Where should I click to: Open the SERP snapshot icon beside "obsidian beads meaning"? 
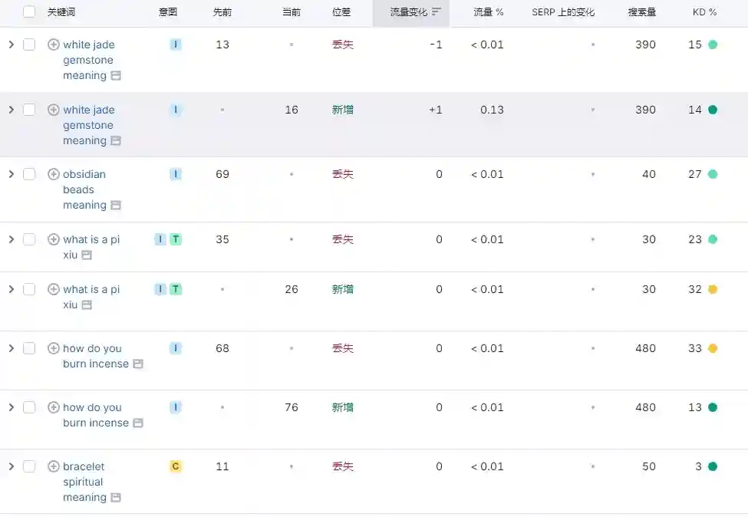[x=117, y=205]
